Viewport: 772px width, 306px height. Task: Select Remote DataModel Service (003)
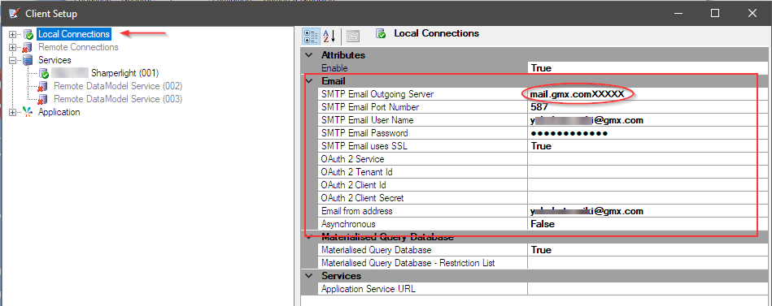[x=118, y=99]
